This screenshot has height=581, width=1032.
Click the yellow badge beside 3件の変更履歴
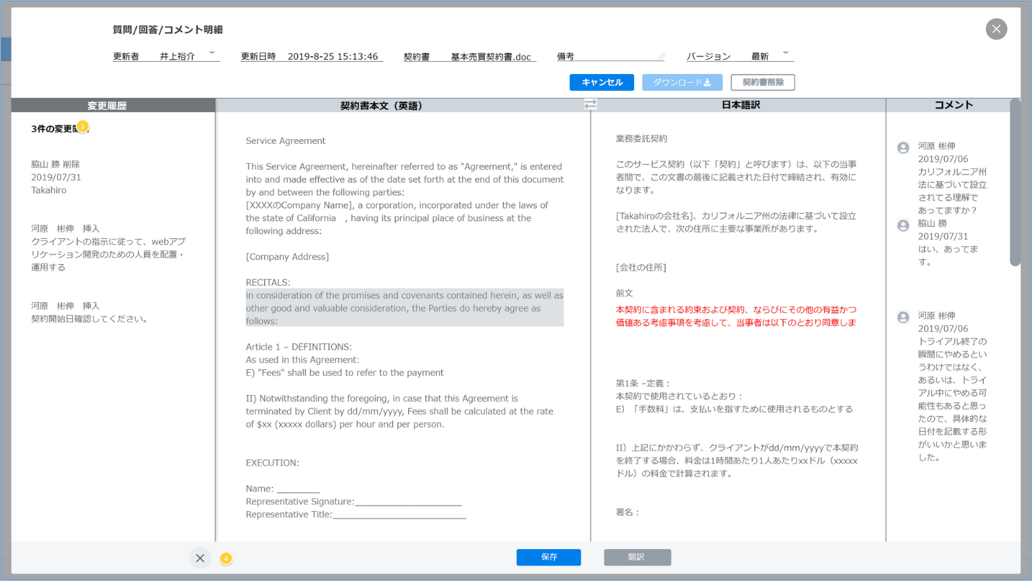82,126
